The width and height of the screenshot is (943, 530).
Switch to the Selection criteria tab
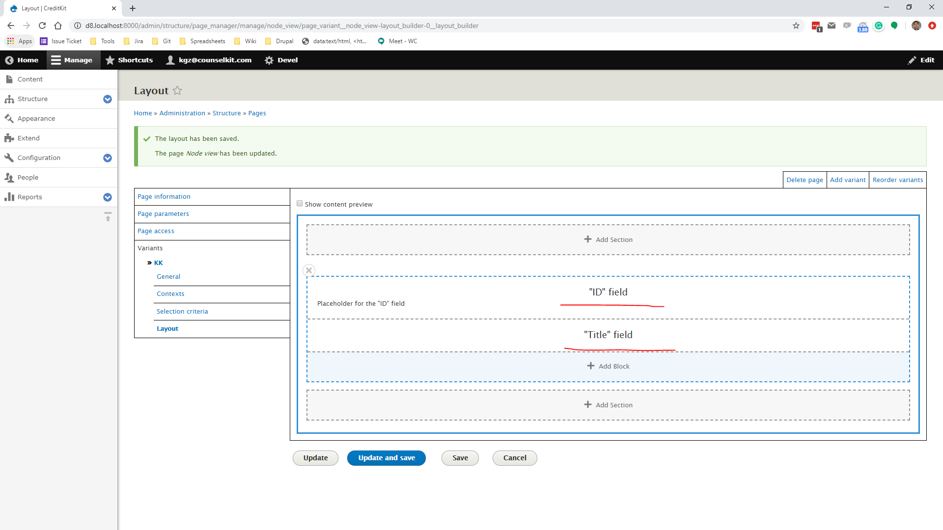(x=182, y=311)
